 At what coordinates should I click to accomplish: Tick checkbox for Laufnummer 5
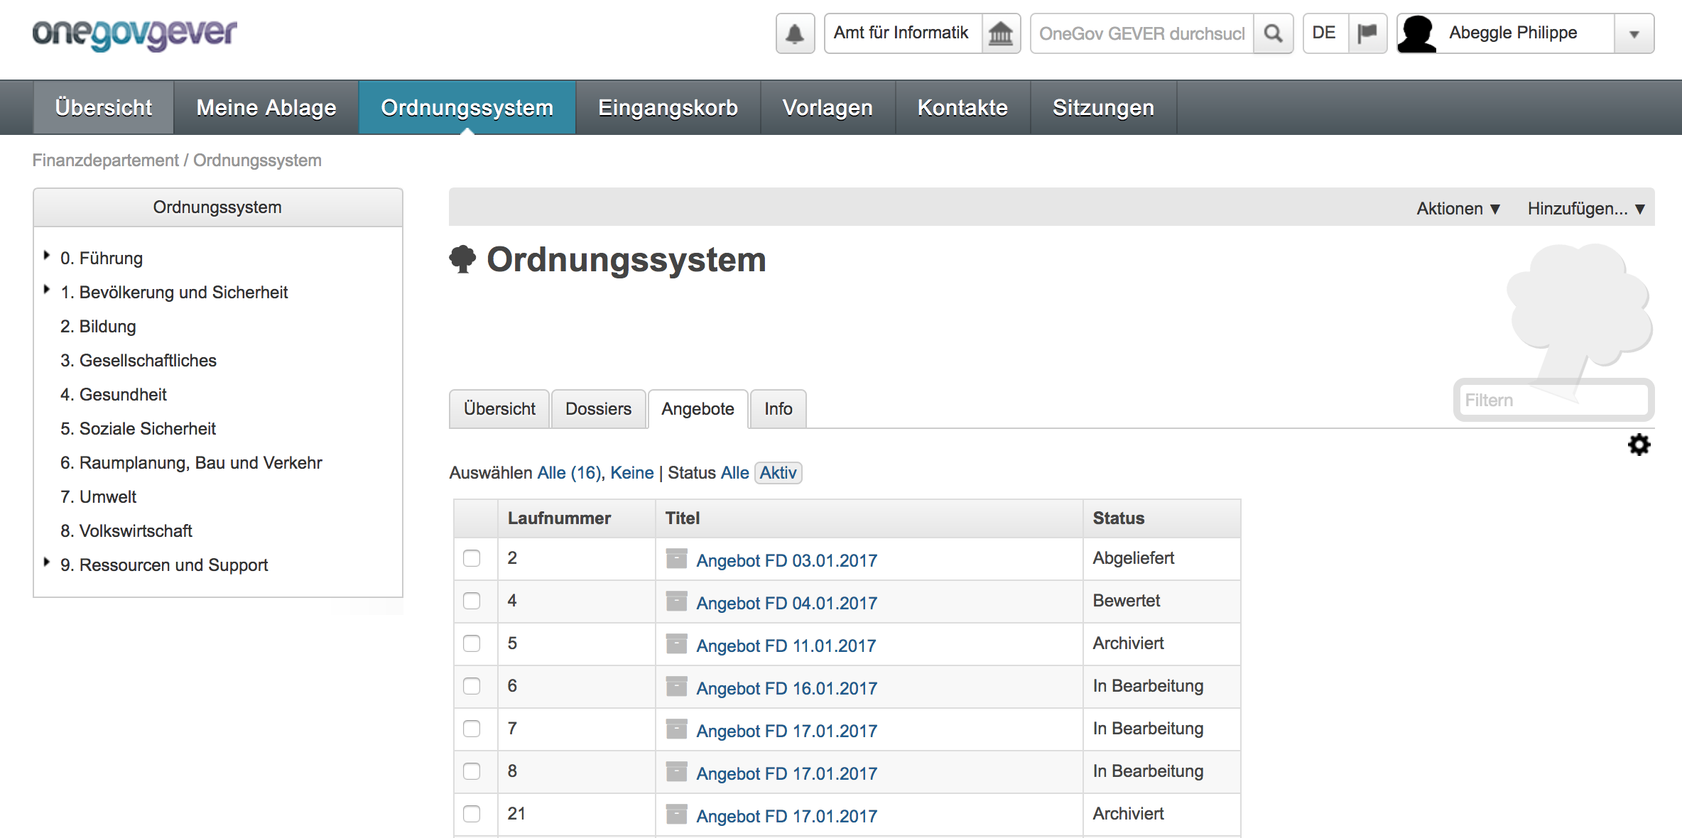(472, 643)
